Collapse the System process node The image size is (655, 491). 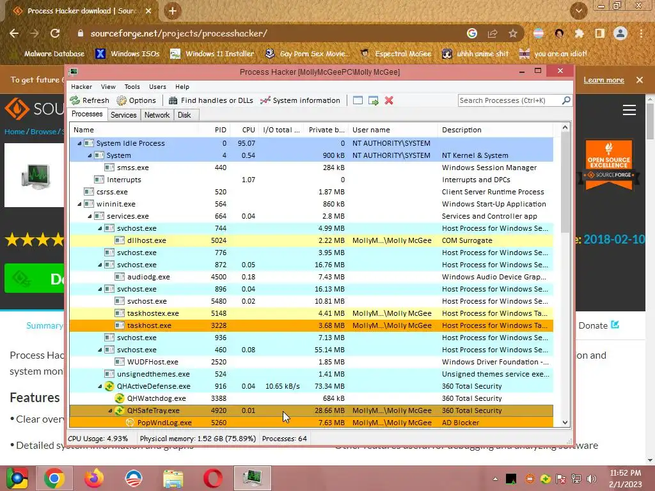tap(90, 155)
